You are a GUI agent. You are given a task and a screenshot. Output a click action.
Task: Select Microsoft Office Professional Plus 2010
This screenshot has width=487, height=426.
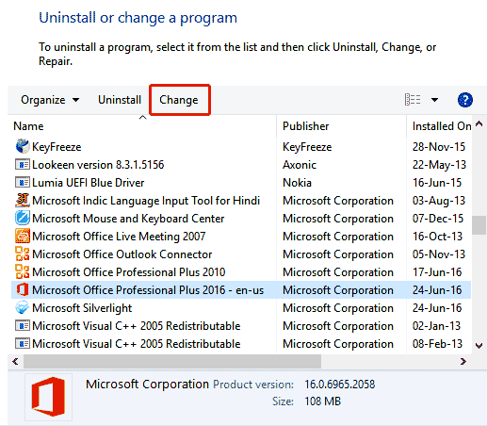pyautogui.click(x=241, y=271)
